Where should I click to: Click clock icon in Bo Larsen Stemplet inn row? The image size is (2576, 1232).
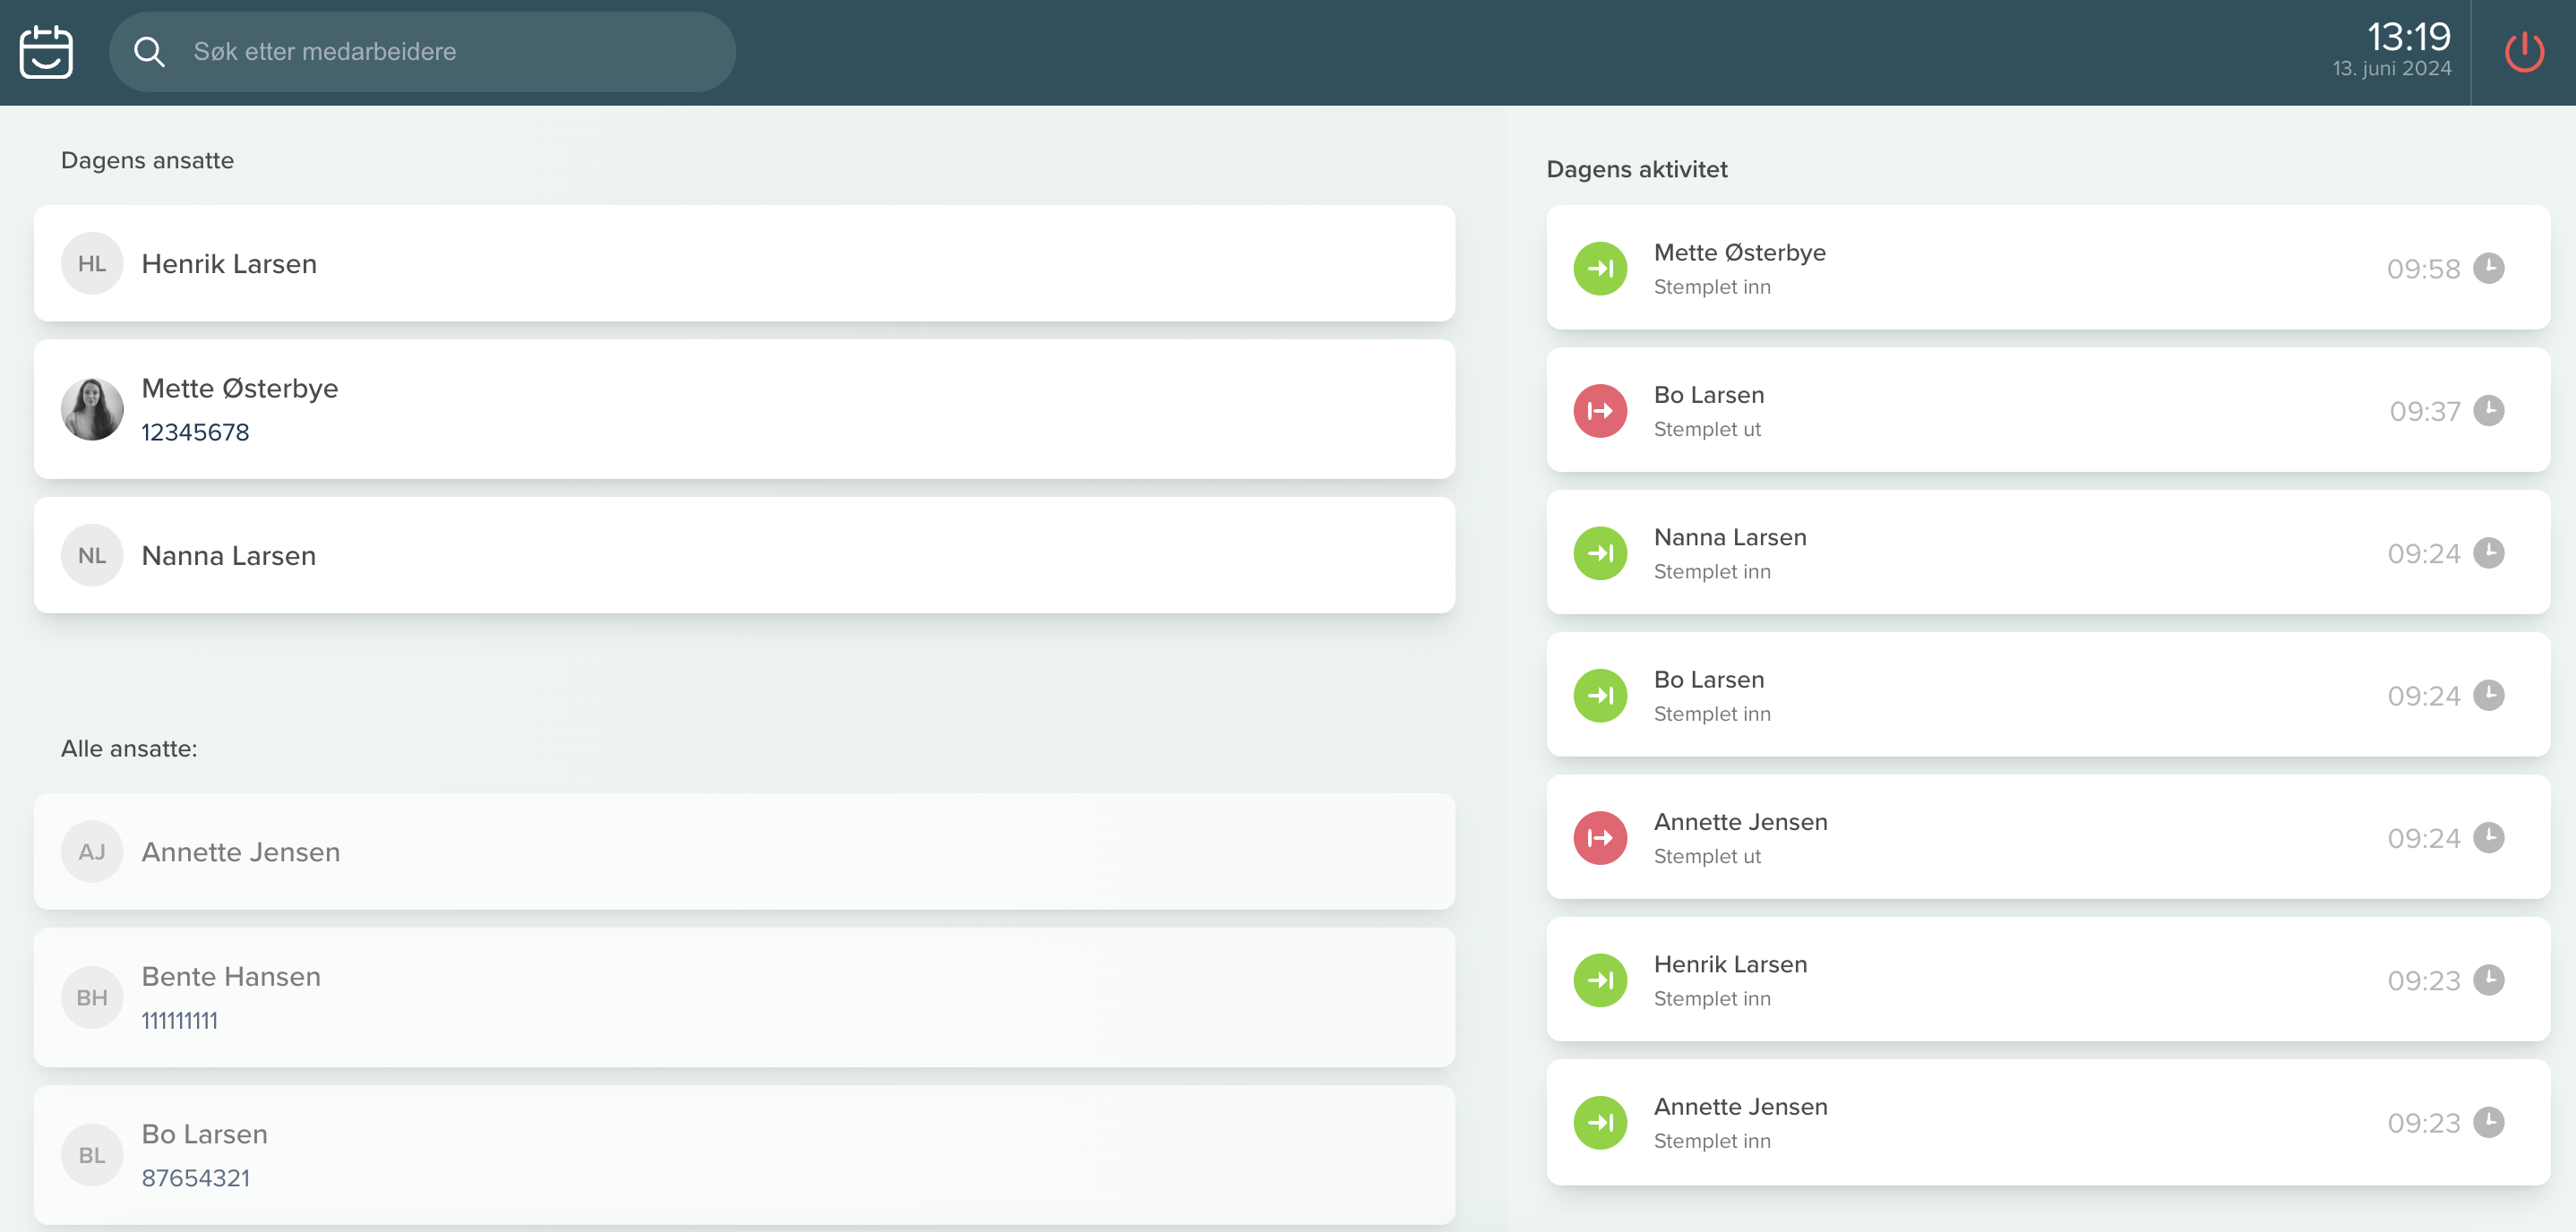click(x=2489, y=695)
